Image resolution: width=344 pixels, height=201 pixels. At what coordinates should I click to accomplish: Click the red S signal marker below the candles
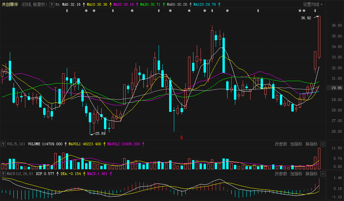click(182, 137)
